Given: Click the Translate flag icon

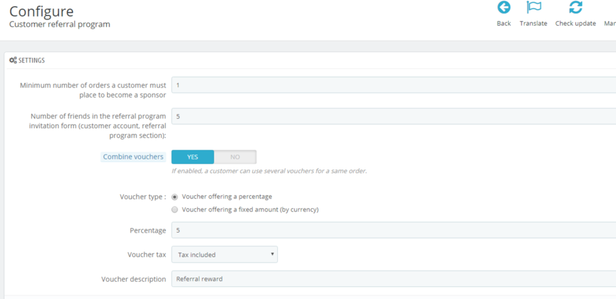Looking at the screenshot, I should 533,8.
